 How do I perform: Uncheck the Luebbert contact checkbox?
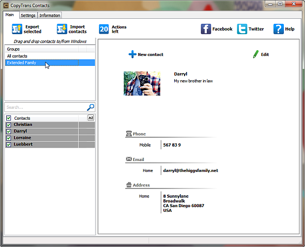[x=9, y=144]
